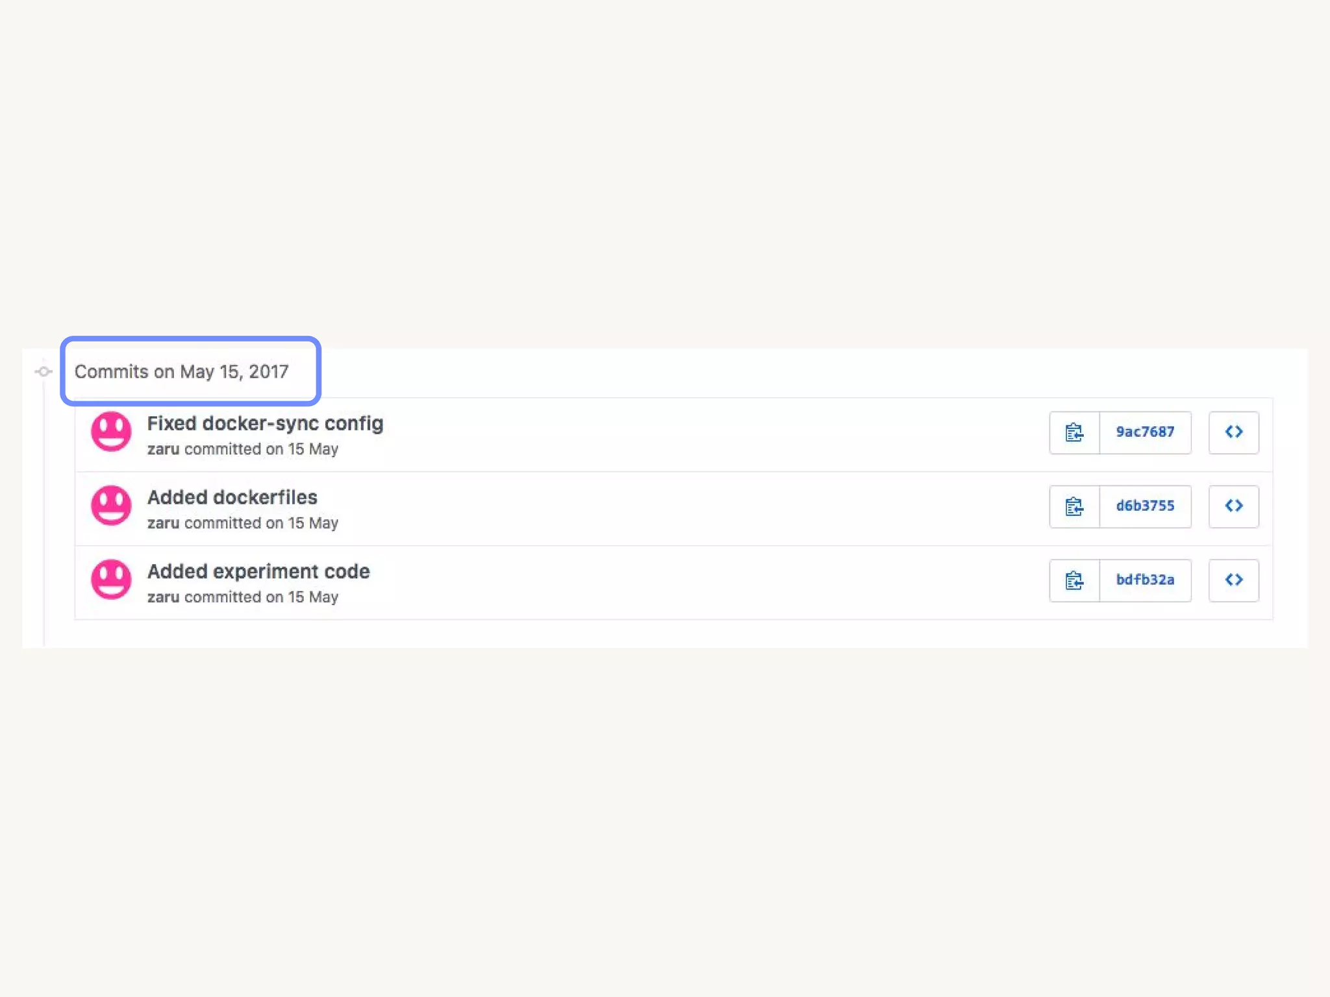Browse repository at Fixed docker-sync config commit
Viewport: 1330px width, 997px height.
pyautogui.click(x=1233, y=432)
